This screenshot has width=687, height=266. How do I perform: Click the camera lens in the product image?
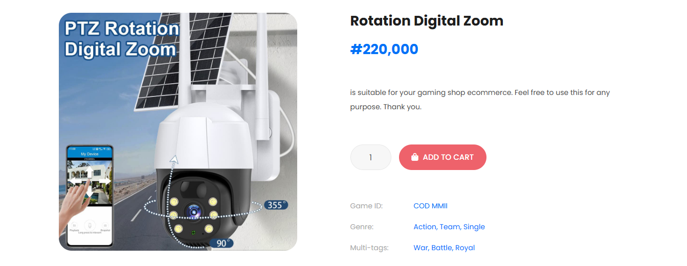[x=193, y=211]
